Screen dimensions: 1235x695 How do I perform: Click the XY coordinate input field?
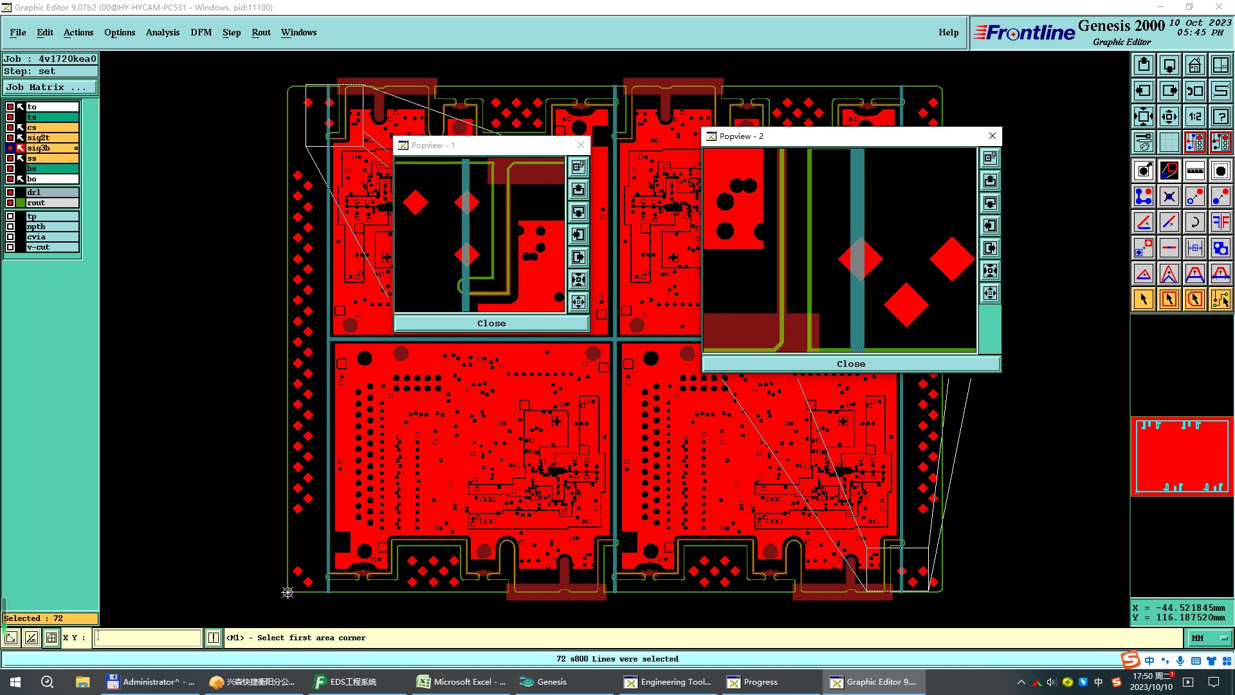pos(148,638)
